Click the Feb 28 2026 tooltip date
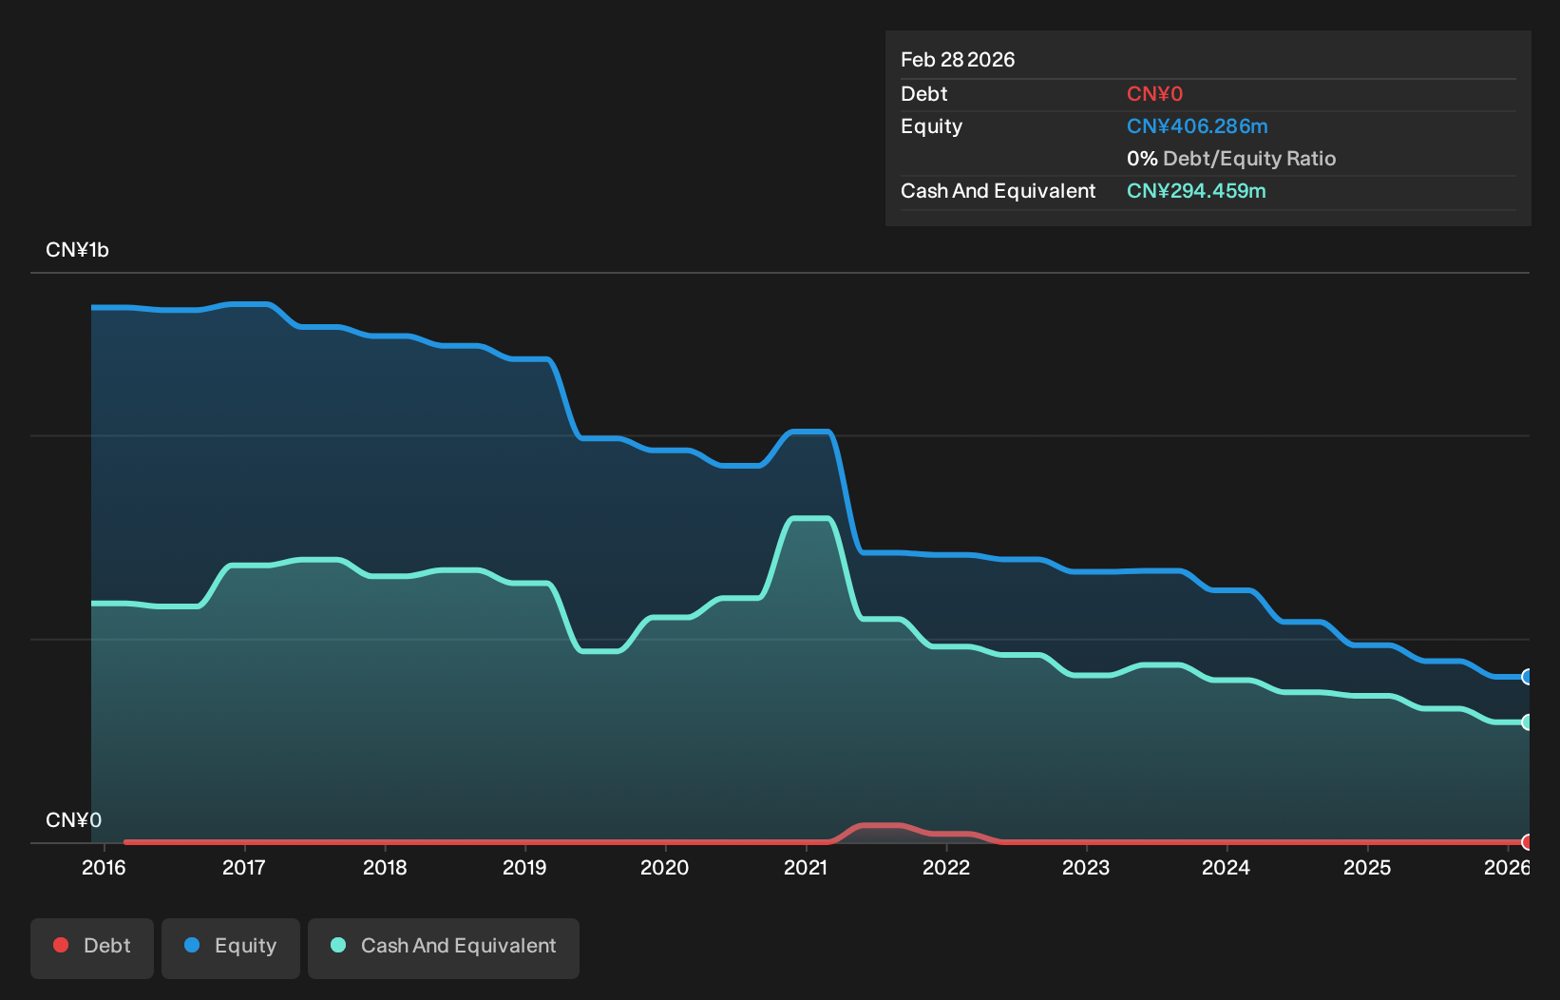The width and height of the screenshot is (1560, 1000). coord(958,60)
